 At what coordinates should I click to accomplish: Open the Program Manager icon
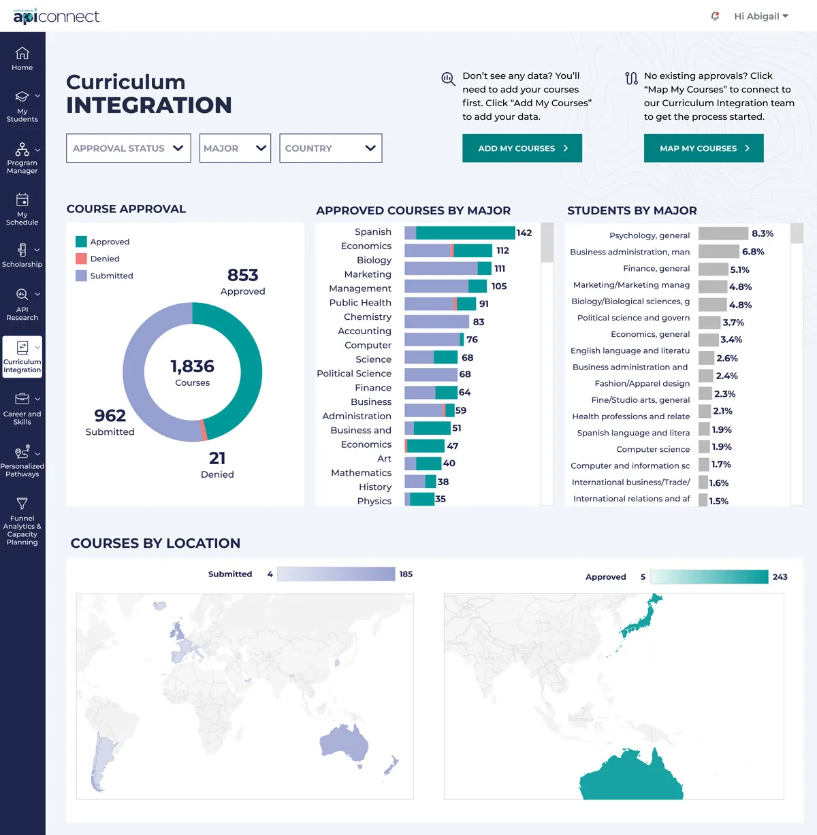point(22,149)
